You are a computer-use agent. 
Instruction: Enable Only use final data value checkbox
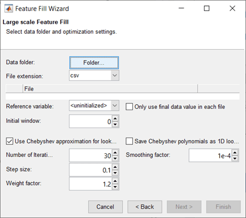pos(129,107)
